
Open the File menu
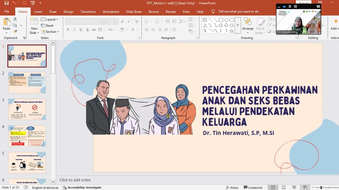(7, 12)
